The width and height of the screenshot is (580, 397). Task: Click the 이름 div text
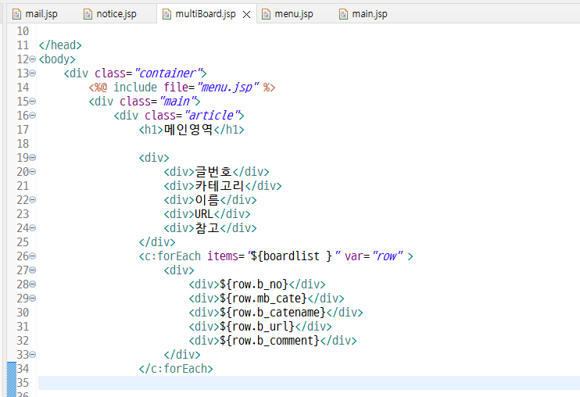(207, 199)
